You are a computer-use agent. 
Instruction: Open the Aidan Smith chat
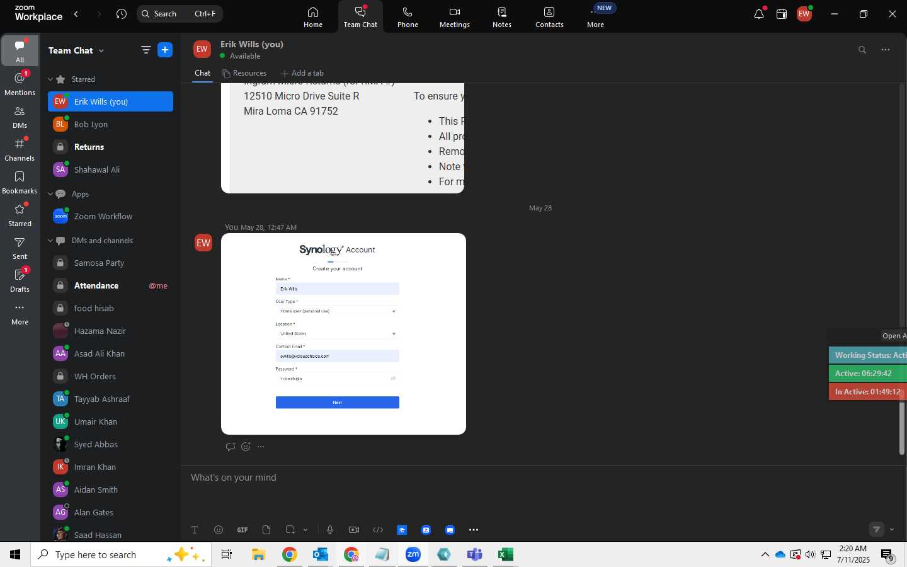click(110, 490)
